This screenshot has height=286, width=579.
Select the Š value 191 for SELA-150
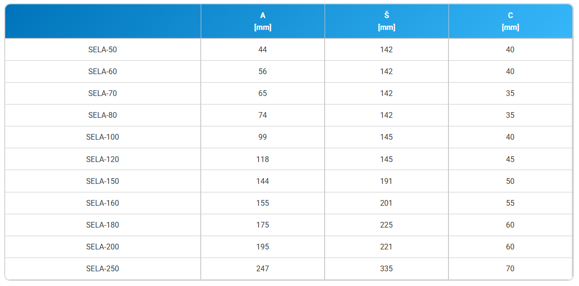coord(386,181)
